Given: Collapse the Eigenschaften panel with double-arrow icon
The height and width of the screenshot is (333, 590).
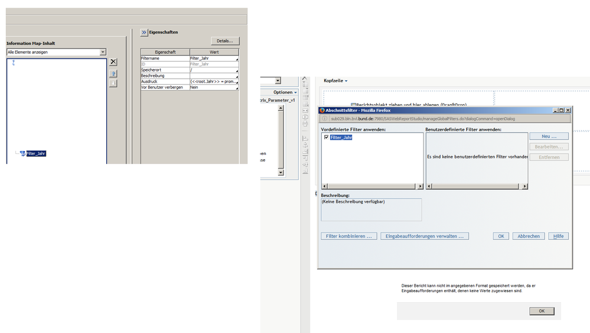Looking at the screenshot, I should coord(144,33).
